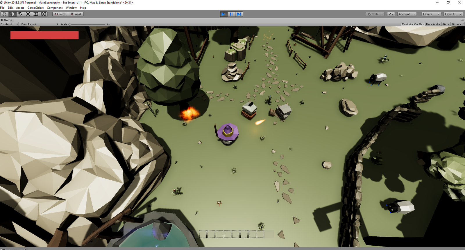Open the Layers dropdown
Screen dimensions: 465x250
(431, 14)
